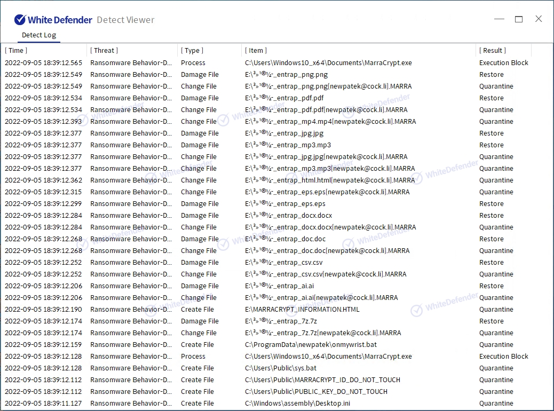Click the top Execution Block result at 18:39:12.565

coord(503,63)
